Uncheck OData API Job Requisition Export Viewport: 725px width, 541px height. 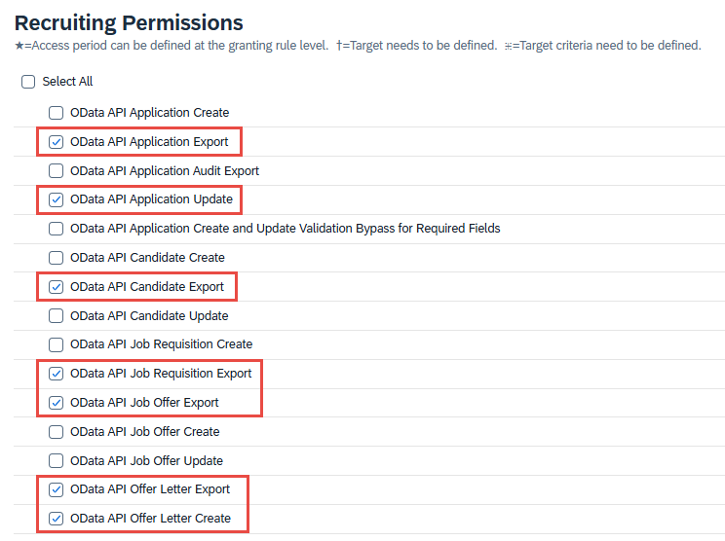click(57, 374)
